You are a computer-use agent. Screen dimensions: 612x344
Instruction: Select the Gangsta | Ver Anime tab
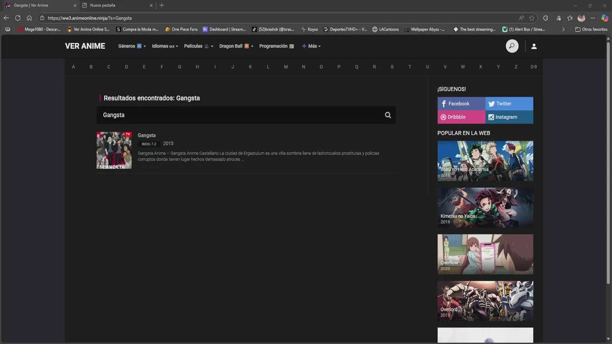pyautogui.click(x=41, y=5)
